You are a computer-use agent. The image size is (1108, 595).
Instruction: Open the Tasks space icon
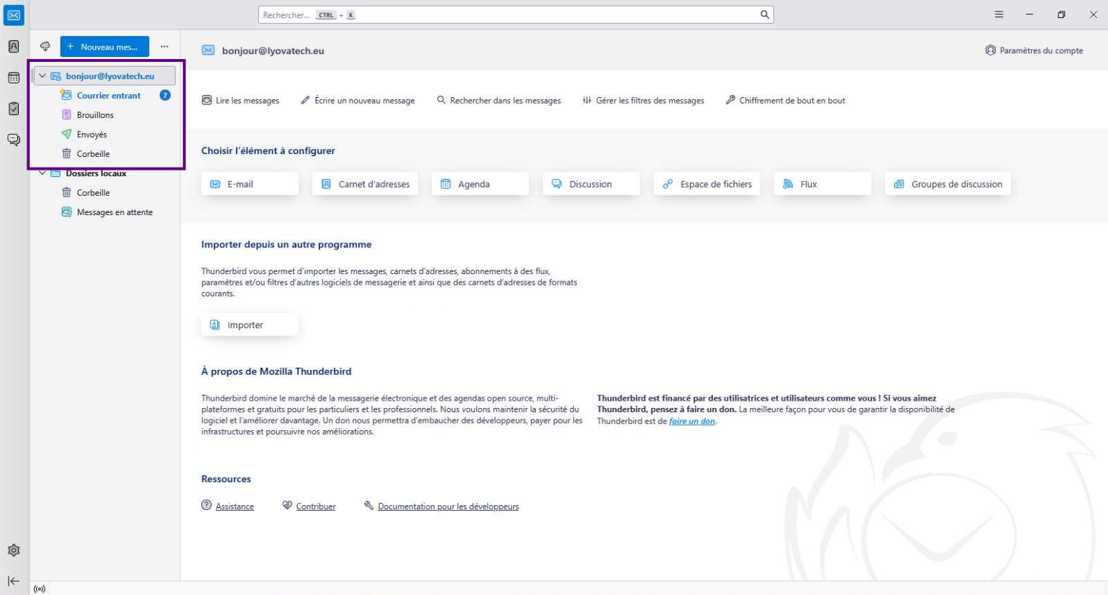coord(14,109)
